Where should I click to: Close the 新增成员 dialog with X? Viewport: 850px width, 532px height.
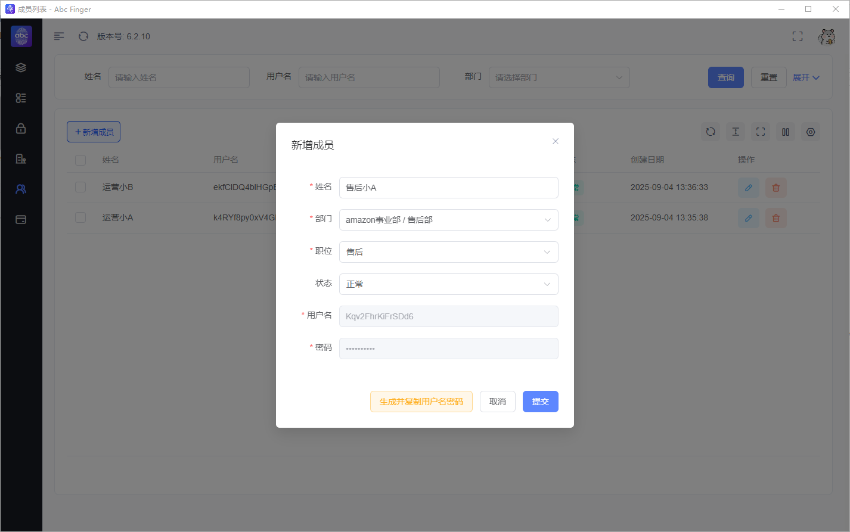(x=556, y=141)
